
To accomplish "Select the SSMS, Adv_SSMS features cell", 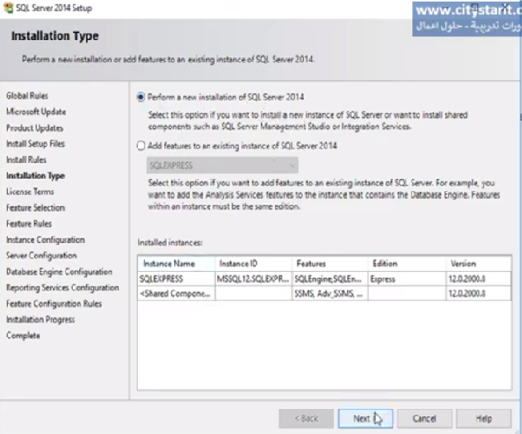I will click(x=330, y=294).
